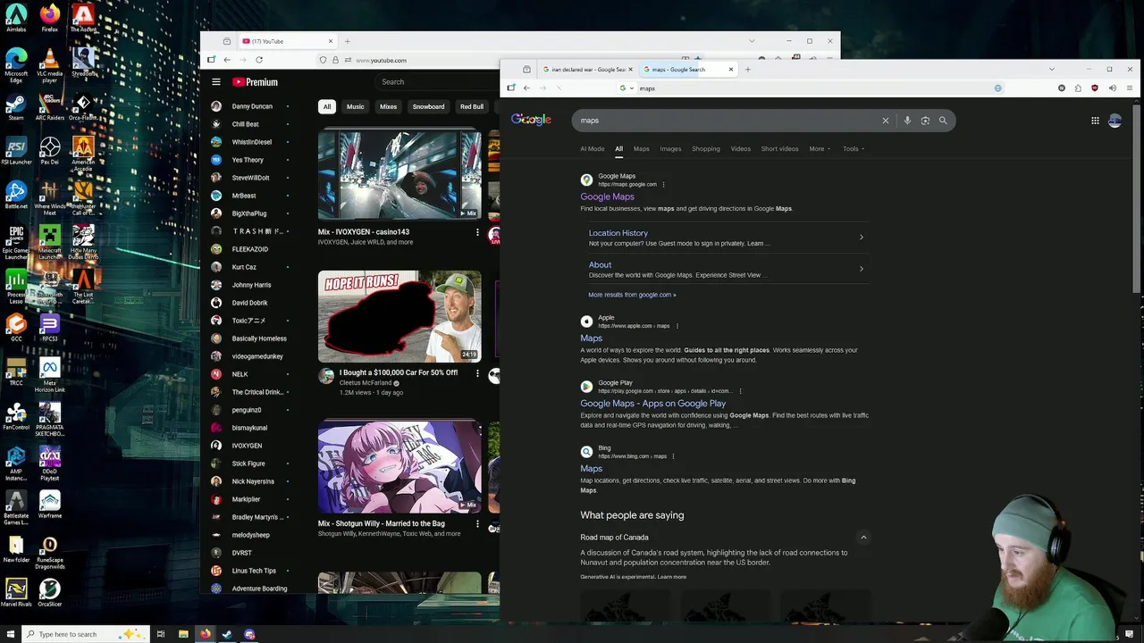The height and width of the screenshot is (643, 1144).
Task: Launch the FanControl desktop icon
Action: point(16,416)
